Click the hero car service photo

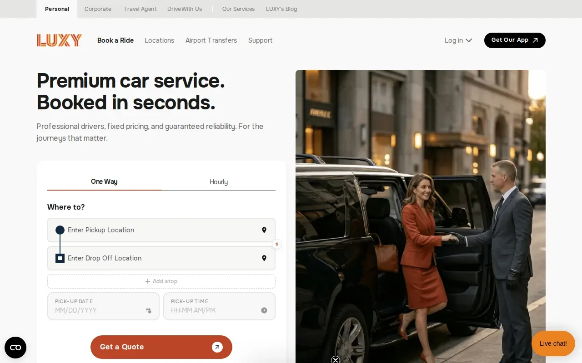click(x=421, y=216)
